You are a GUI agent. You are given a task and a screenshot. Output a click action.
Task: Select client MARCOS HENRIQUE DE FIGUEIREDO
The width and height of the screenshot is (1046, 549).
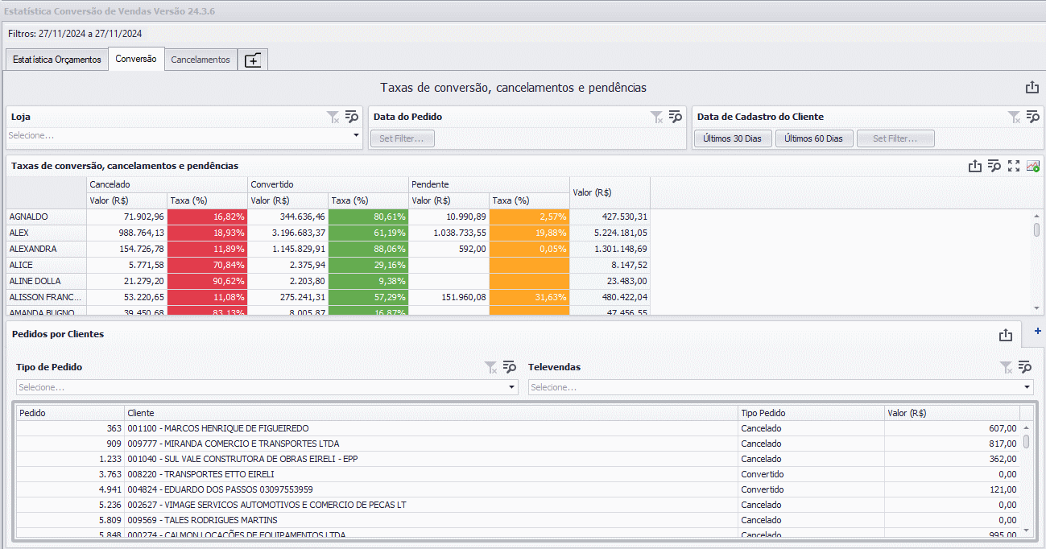[x=431, y=428]
